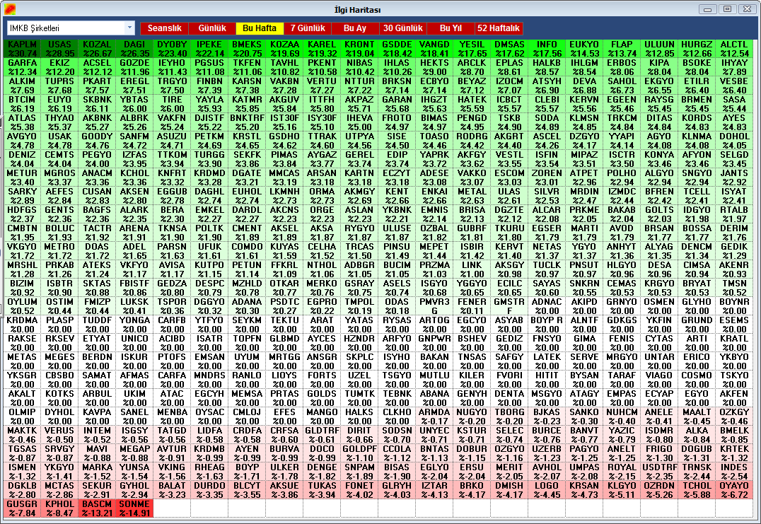The height and width of the screenshot is (524, 761).
Task: Click the GARFA %12.34 cell
Action: (23, 67)
